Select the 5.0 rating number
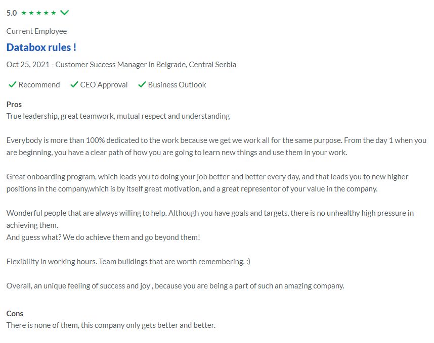This screenshot has width=434, height=343. [12, 13]
